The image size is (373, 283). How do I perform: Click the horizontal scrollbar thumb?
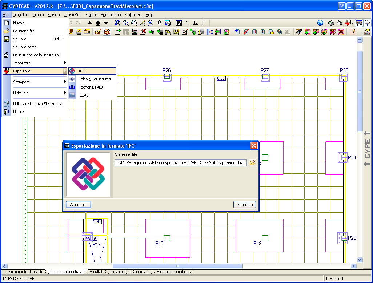[x=177, y=266]
